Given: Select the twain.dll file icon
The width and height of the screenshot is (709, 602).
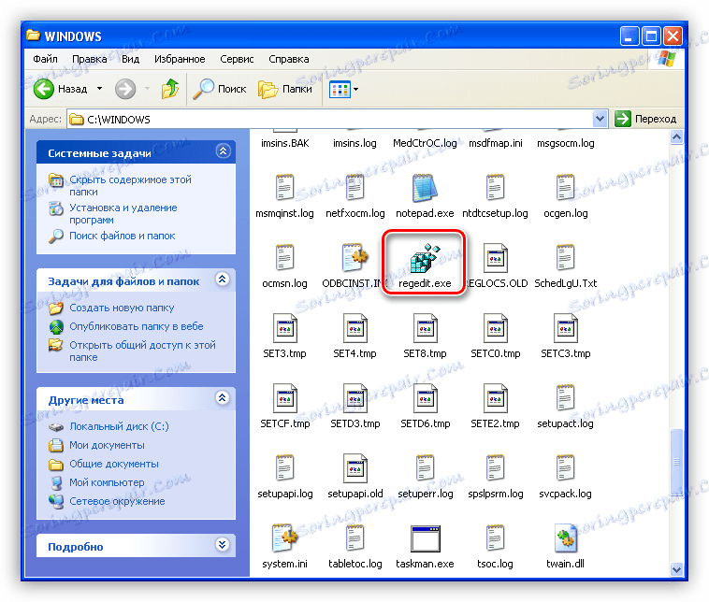Looking at the screenshot, I should pos(565,538).
